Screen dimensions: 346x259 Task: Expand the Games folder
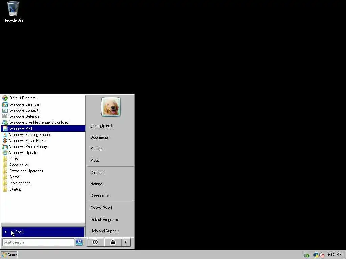pos(43,177)
